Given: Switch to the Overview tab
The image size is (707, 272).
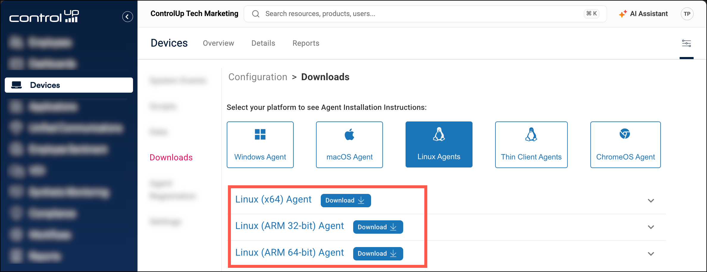Looking at the screenshot, I should coord(218,43).
